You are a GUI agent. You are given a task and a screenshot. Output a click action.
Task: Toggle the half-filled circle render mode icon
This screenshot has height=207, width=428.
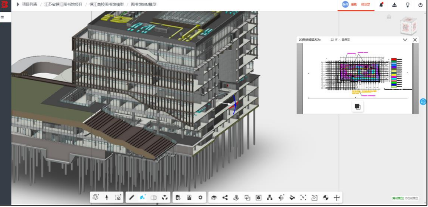(325, 198)
